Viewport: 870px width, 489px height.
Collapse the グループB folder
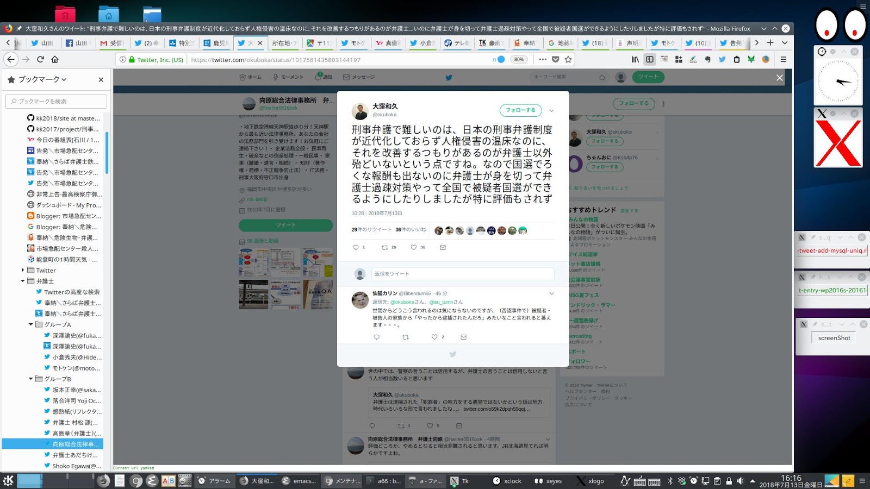[31, 379]
